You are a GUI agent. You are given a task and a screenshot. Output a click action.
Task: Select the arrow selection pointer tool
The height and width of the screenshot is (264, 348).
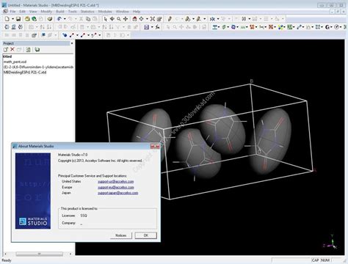(x=106, y=19)
